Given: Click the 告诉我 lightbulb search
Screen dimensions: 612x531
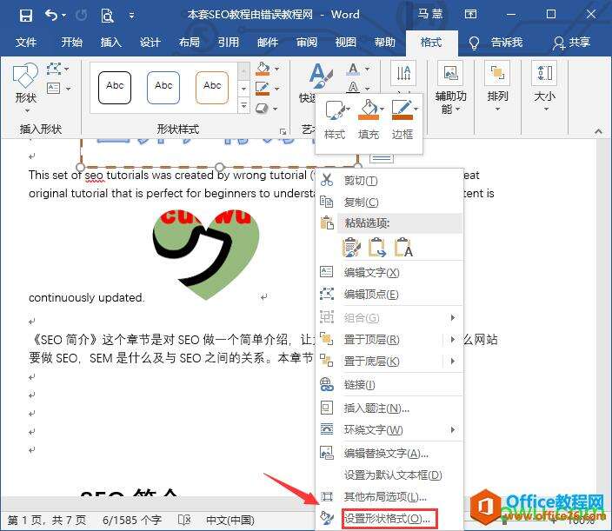Looking at the screenshot, I should pyautogui.click(x=496, y=42).
